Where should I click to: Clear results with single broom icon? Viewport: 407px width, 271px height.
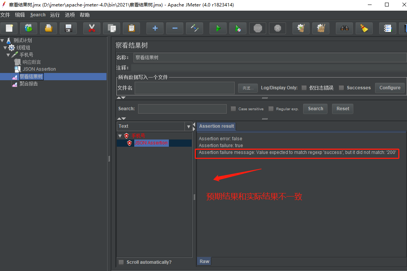pos(301,28)
